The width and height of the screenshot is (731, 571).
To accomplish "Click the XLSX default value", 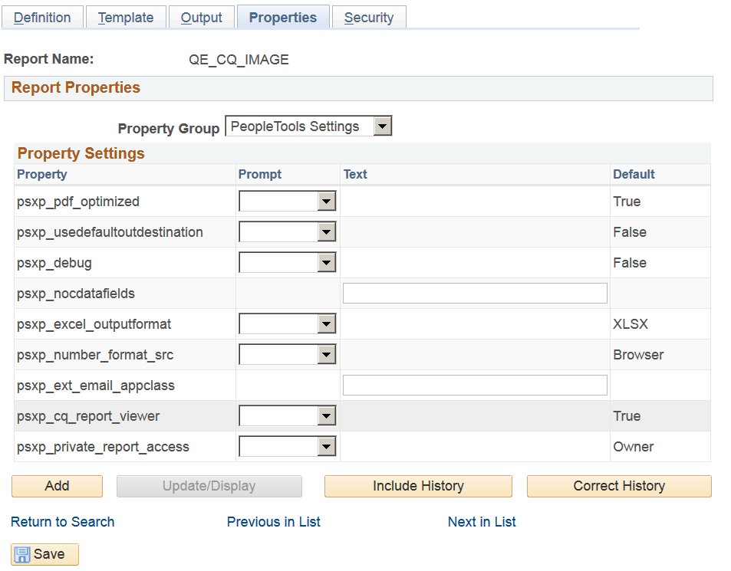I will point(631,324).
